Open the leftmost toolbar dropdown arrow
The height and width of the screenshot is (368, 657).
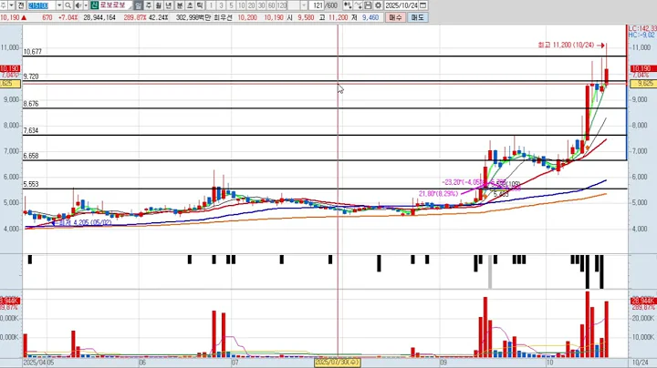tap(11, 5)
